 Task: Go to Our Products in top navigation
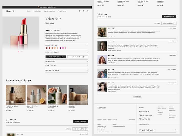coord(37,11)
